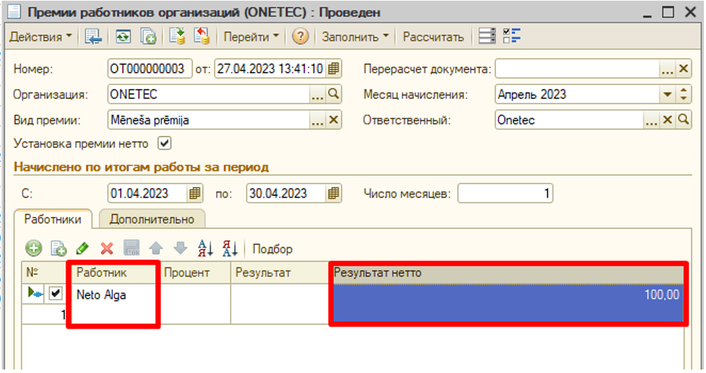Open the Действия dropdown menu
706x373 pixels.
pyautogui.click(x=40, y=37)
